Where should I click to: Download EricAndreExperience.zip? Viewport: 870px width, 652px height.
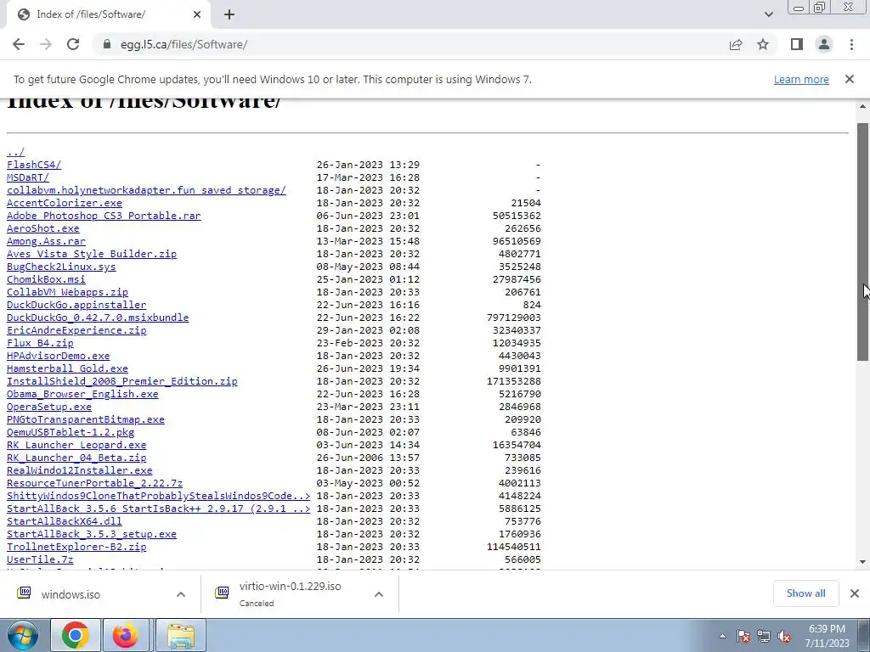click(x=76, y=330)
